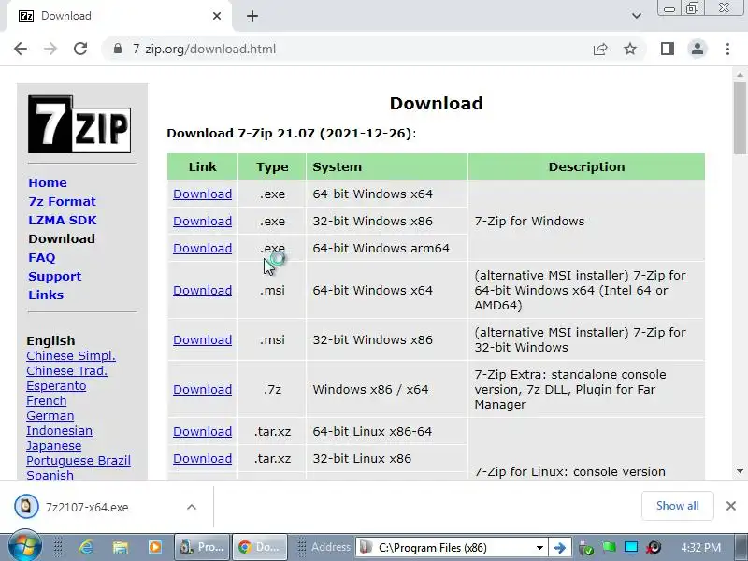Switch language to French
This screenshot has width=748, height=561.
46,401
